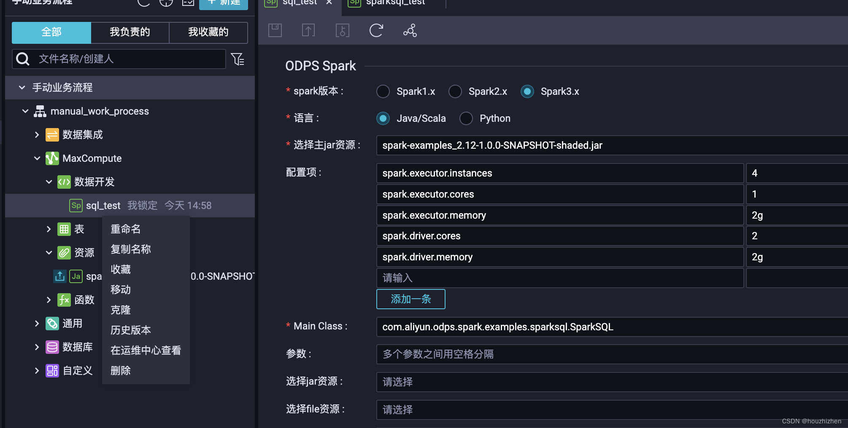Viewport: 848px width, 428px height.
Task: Choose 重命名 from context menu
Action: click(x=146, y=229)
